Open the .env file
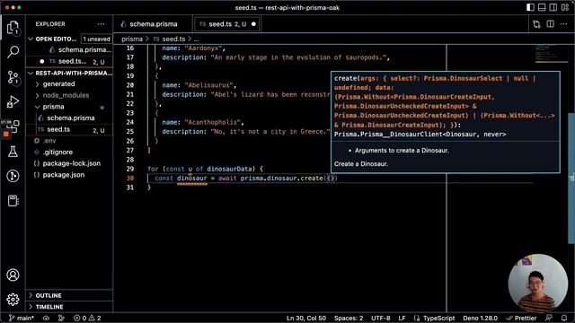Viewport: 575px width, 323px height. 70,141
